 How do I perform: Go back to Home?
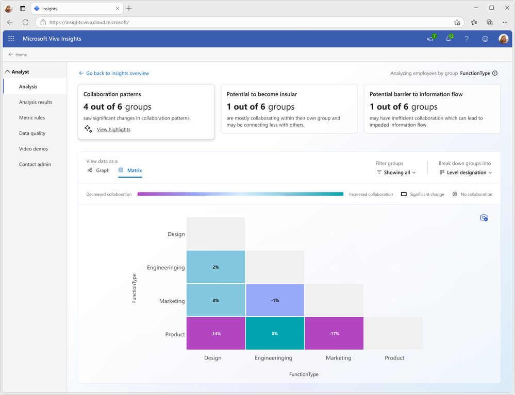pyautogui.click(x=18, y=55)
